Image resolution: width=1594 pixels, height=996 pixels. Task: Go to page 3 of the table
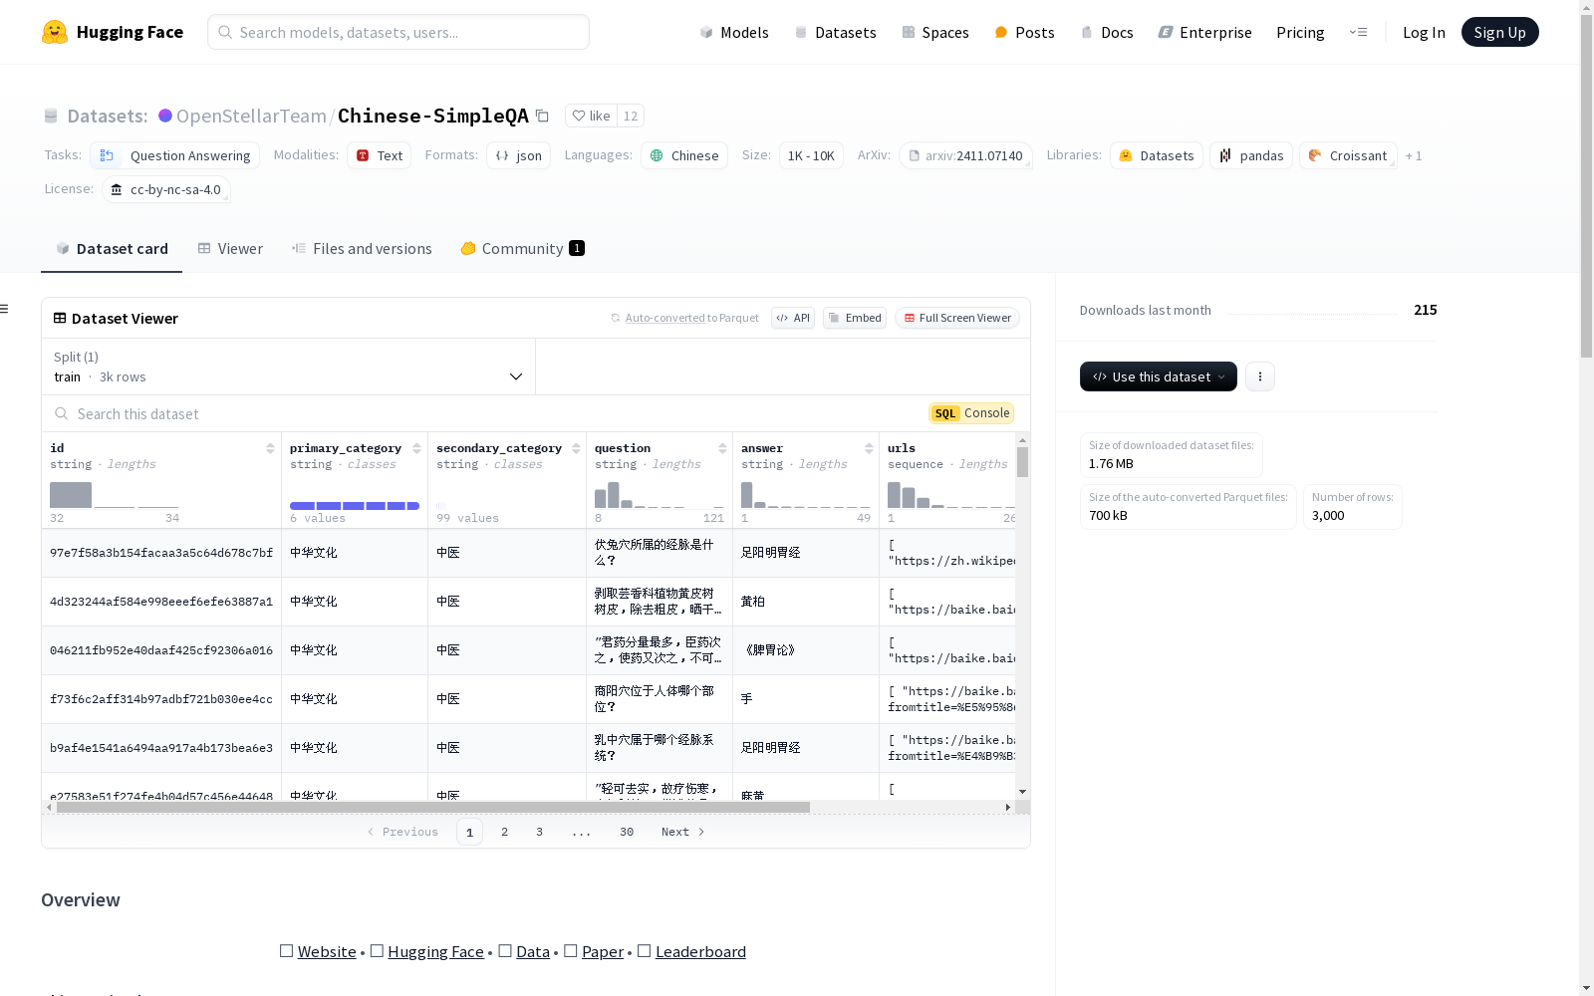click(539, 832)
